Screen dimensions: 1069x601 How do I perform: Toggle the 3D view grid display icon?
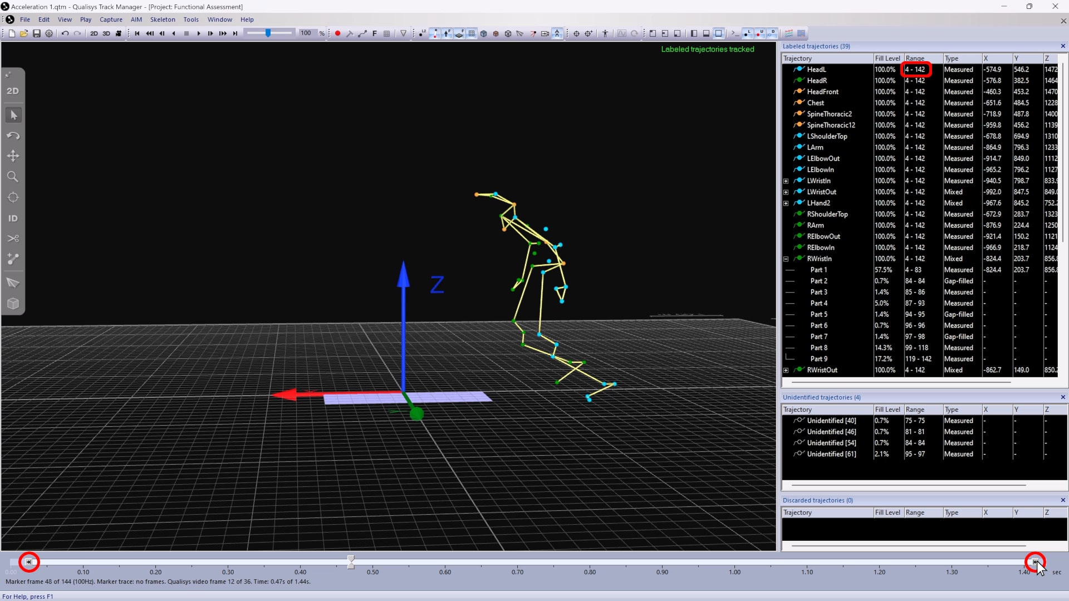(472, 33)
